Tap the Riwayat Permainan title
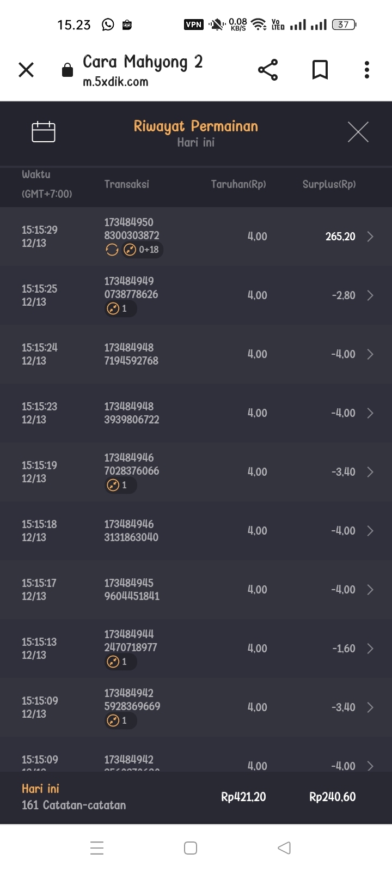392x872 pixels. 196,126
